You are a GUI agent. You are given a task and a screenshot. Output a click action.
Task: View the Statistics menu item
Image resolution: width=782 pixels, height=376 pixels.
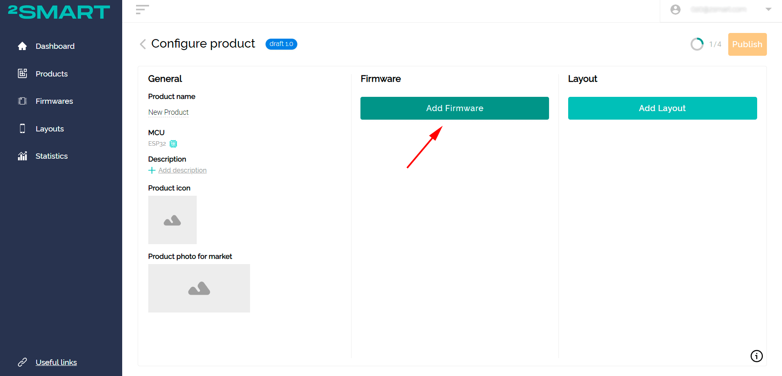click(52, 156)
